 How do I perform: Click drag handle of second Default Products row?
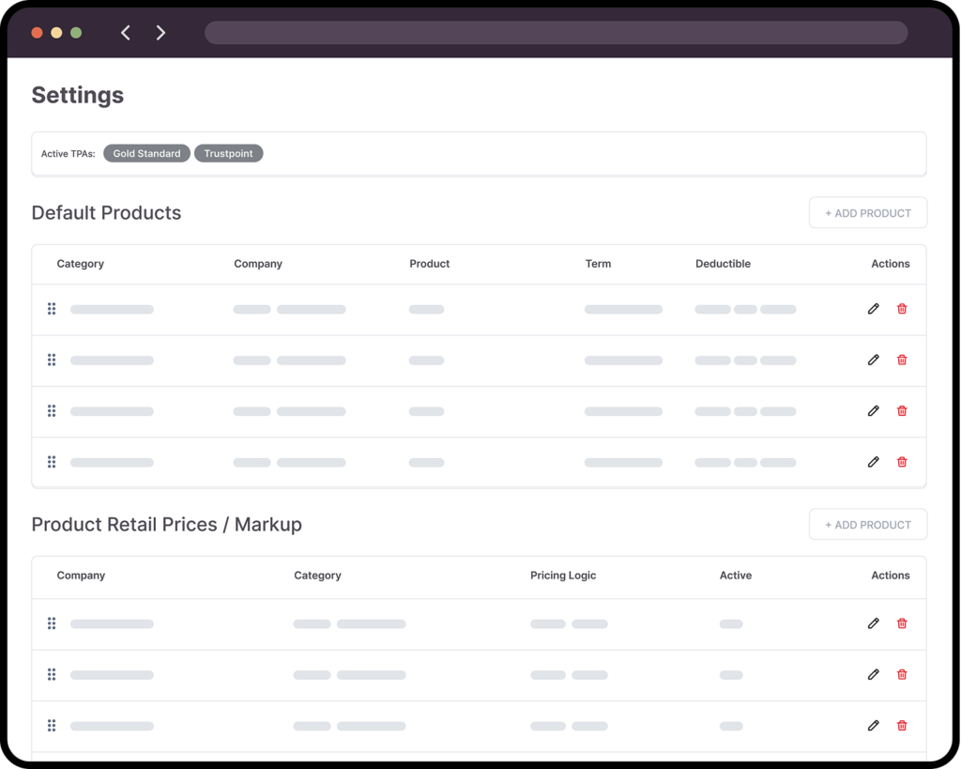(52, 360)
